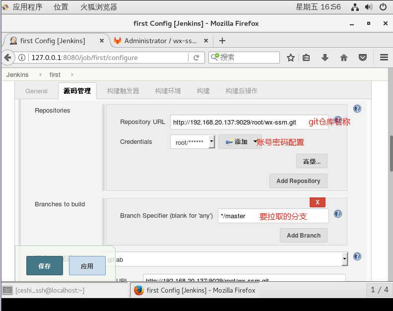The width and height of the screenshot is (393, 311).
Task: Close the first Config [Jenkins] tab
Action: pyautogui.click(x=102, y=41)
